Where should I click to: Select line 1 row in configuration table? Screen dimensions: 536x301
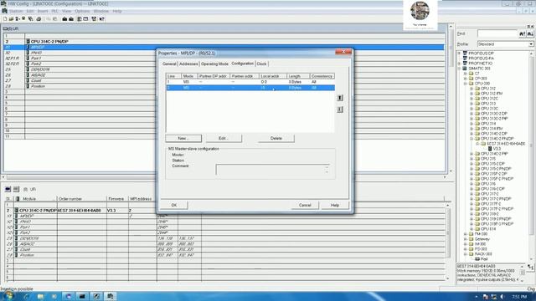tap(250, 82)
